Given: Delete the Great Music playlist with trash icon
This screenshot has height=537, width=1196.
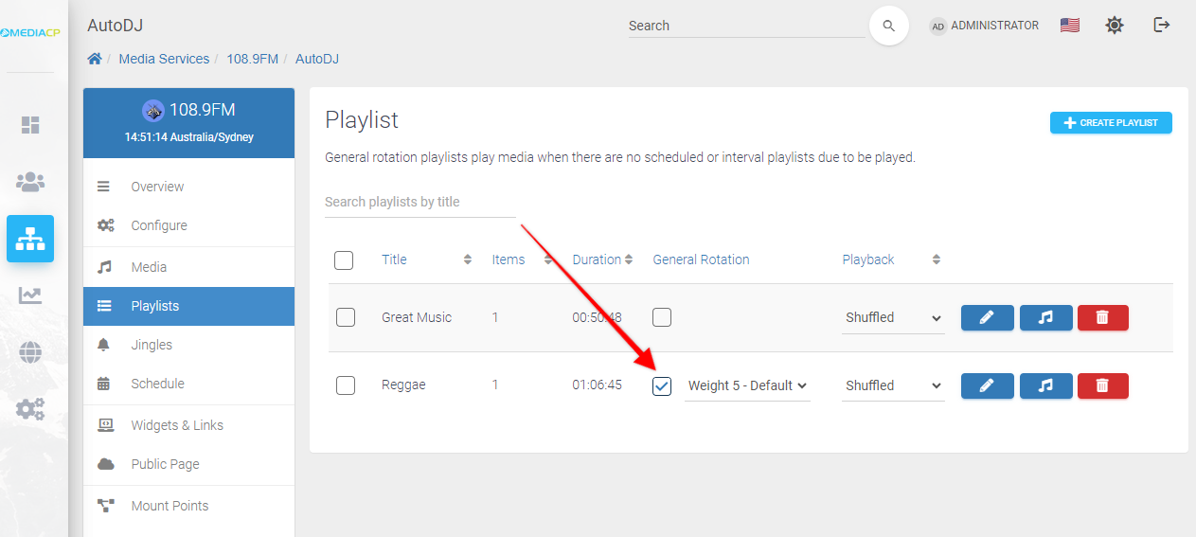Looking at the screenshot, I should 1102,317.
